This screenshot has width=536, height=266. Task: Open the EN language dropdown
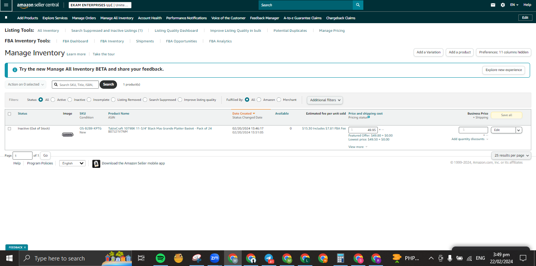(514, 5)
